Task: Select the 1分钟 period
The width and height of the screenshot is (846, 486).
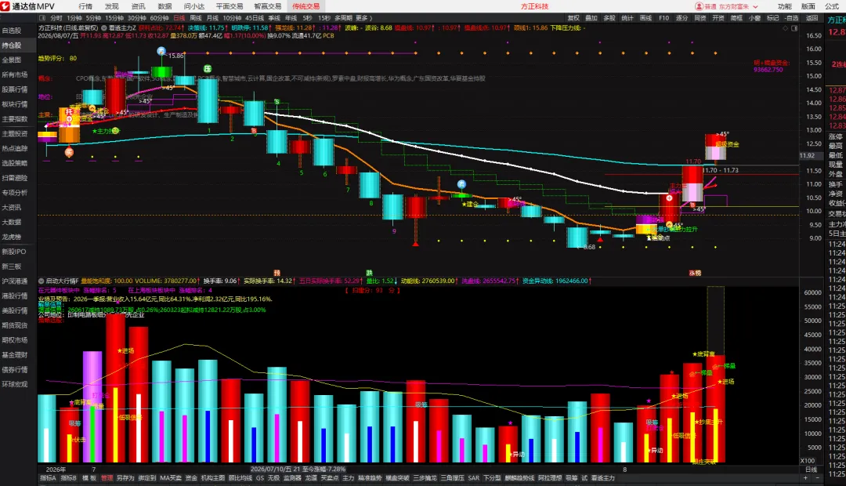Action: [74, 18]
